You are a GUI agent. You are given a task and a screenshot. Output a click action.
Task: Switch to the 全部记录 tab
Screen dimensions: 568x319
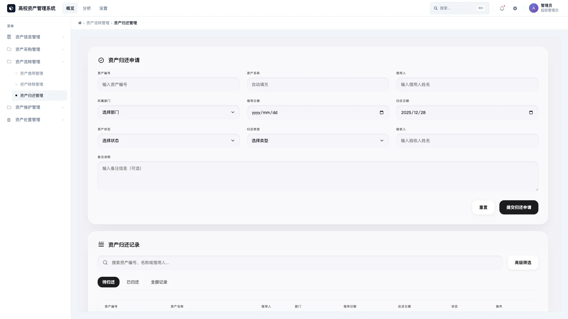point(159,282)
